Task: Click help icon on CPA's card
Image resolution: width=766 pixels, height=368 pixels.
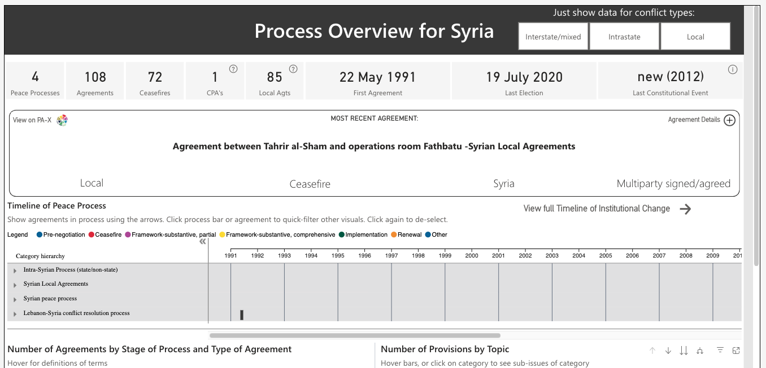Action: tap(233, 69)
